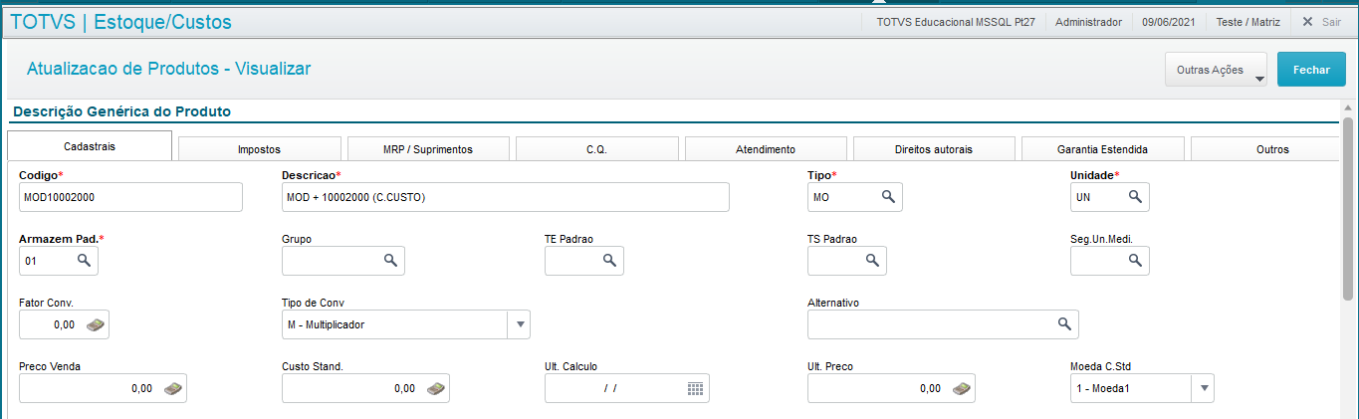Open the Garantia Estendida tab
The image size is (1359, 419).
pos(1103,149)
